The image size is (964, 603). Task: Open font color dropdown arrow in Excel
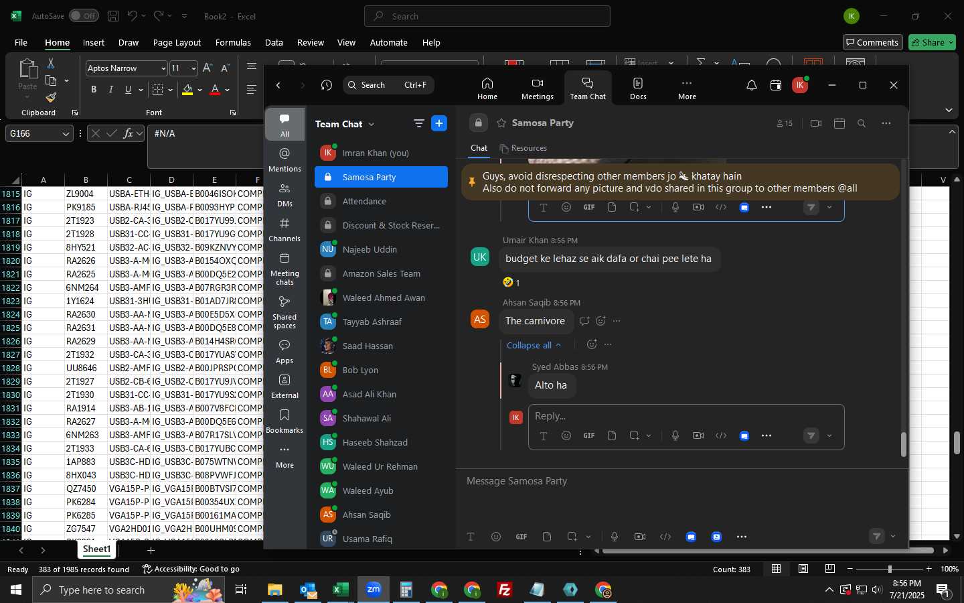coord(228,90)
